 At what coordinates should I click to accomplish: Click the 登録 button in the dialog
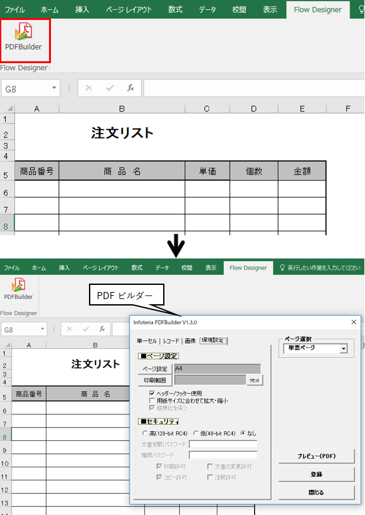(317, 474)
